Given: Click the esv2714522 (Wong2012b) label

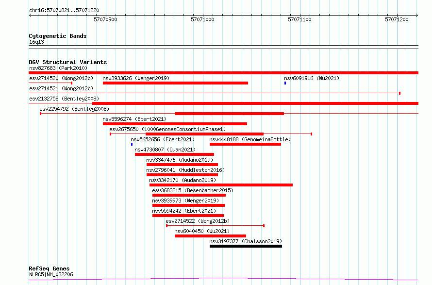Looking at the screenshot, I should pos(198,221).
